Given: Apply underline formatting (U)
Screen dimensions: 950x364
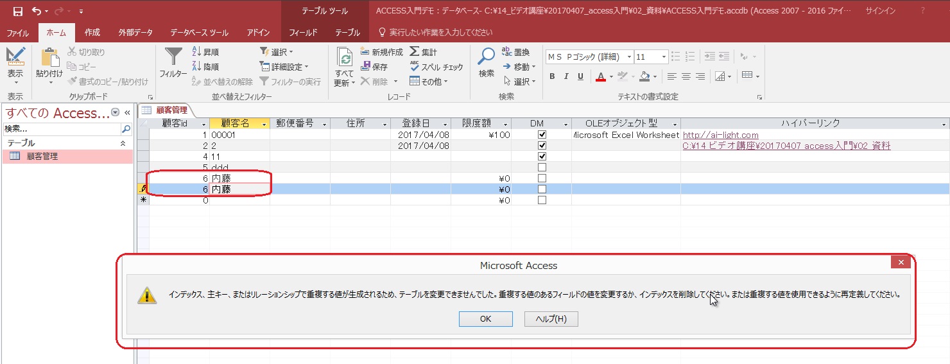Looking at the screenshot, I should pos(580,76).
